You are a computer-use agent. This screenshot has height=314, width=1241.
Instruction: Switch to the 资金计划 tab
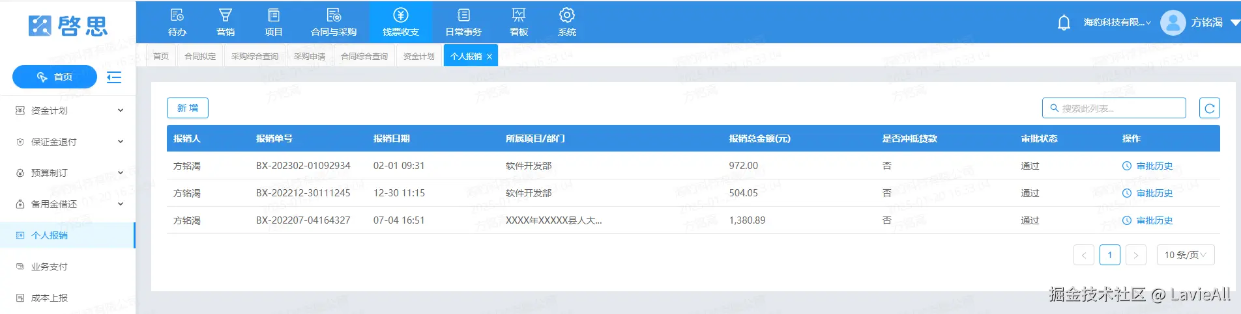419,57
